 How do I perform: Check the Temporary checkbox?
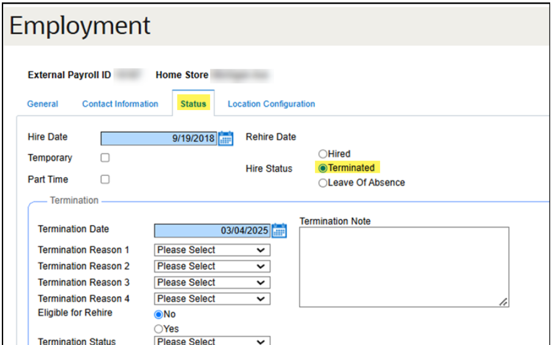(x=105, y=158)
